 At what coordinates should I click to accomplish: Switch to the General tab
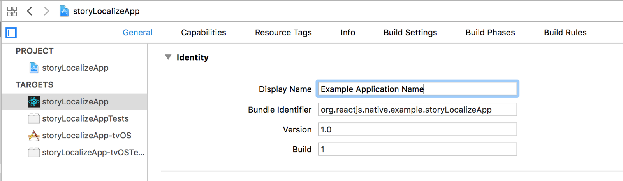click(x=137, y=33)
